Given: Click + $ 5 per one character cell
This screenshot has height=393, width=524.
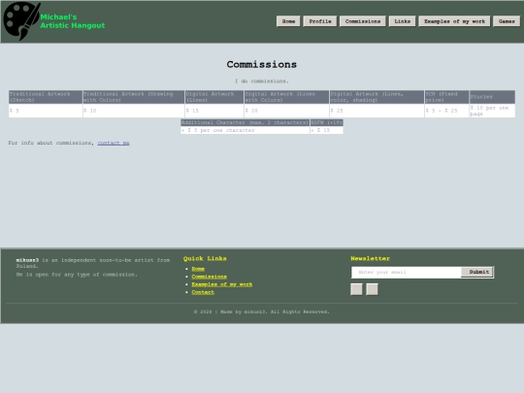Looking at the screenshot, I should (245, 130).
